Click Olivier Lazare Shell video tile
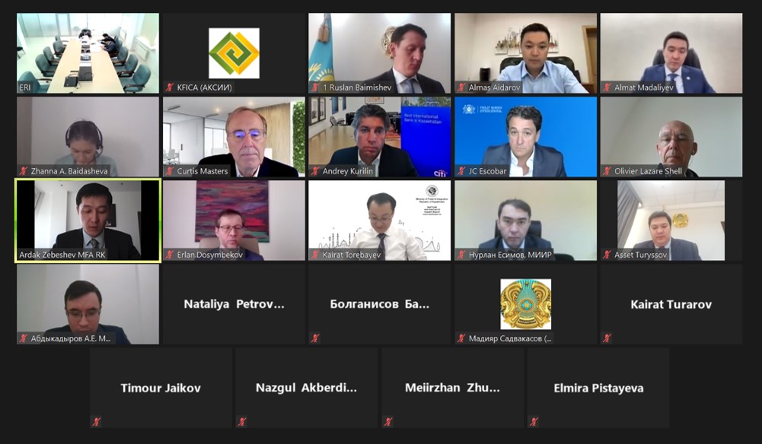Screen dimensions: 762x444 [x=671, y=137]
